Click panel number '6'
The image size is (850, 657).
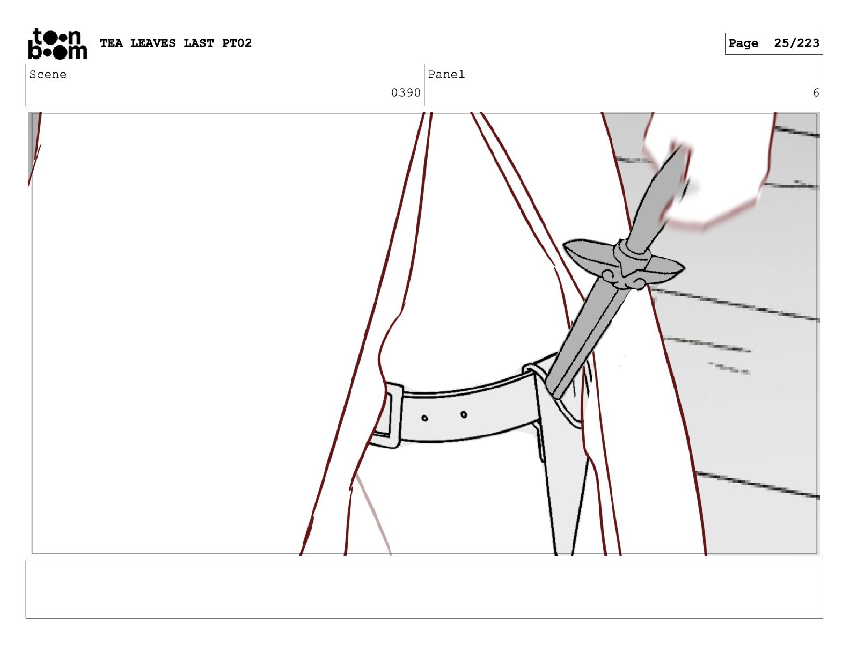point(816,93)
